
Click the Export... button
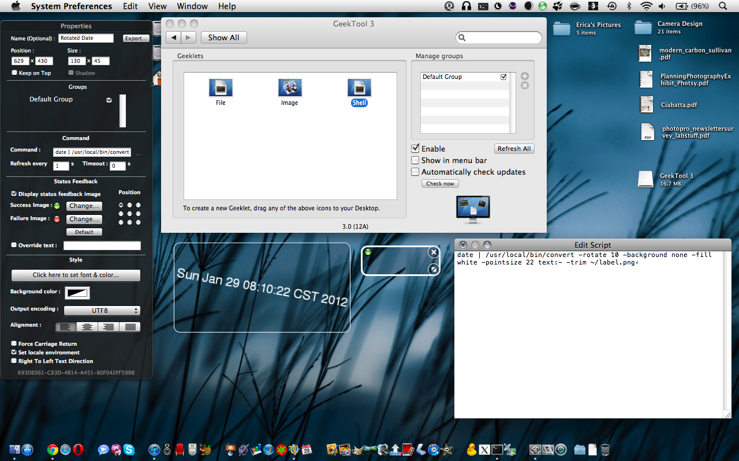tap(136, 39)
